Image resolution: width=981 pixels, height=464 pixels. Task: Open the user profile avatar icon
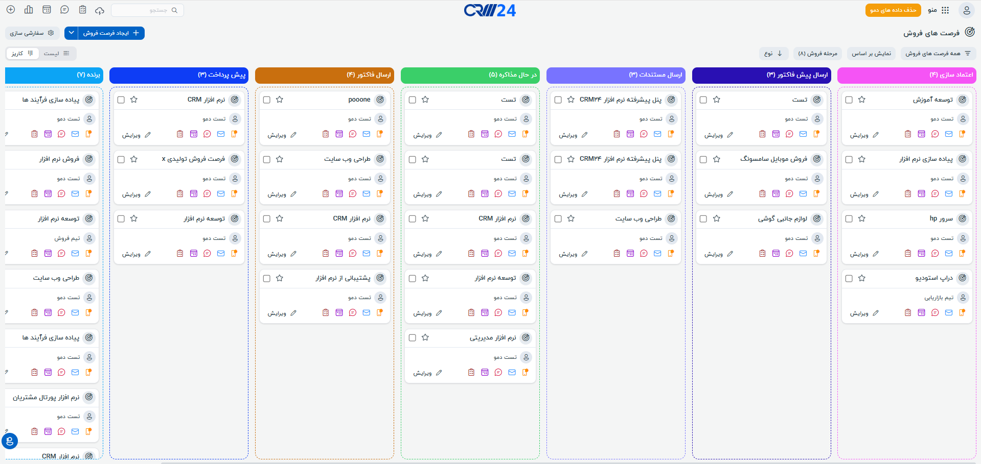point(966,10)
